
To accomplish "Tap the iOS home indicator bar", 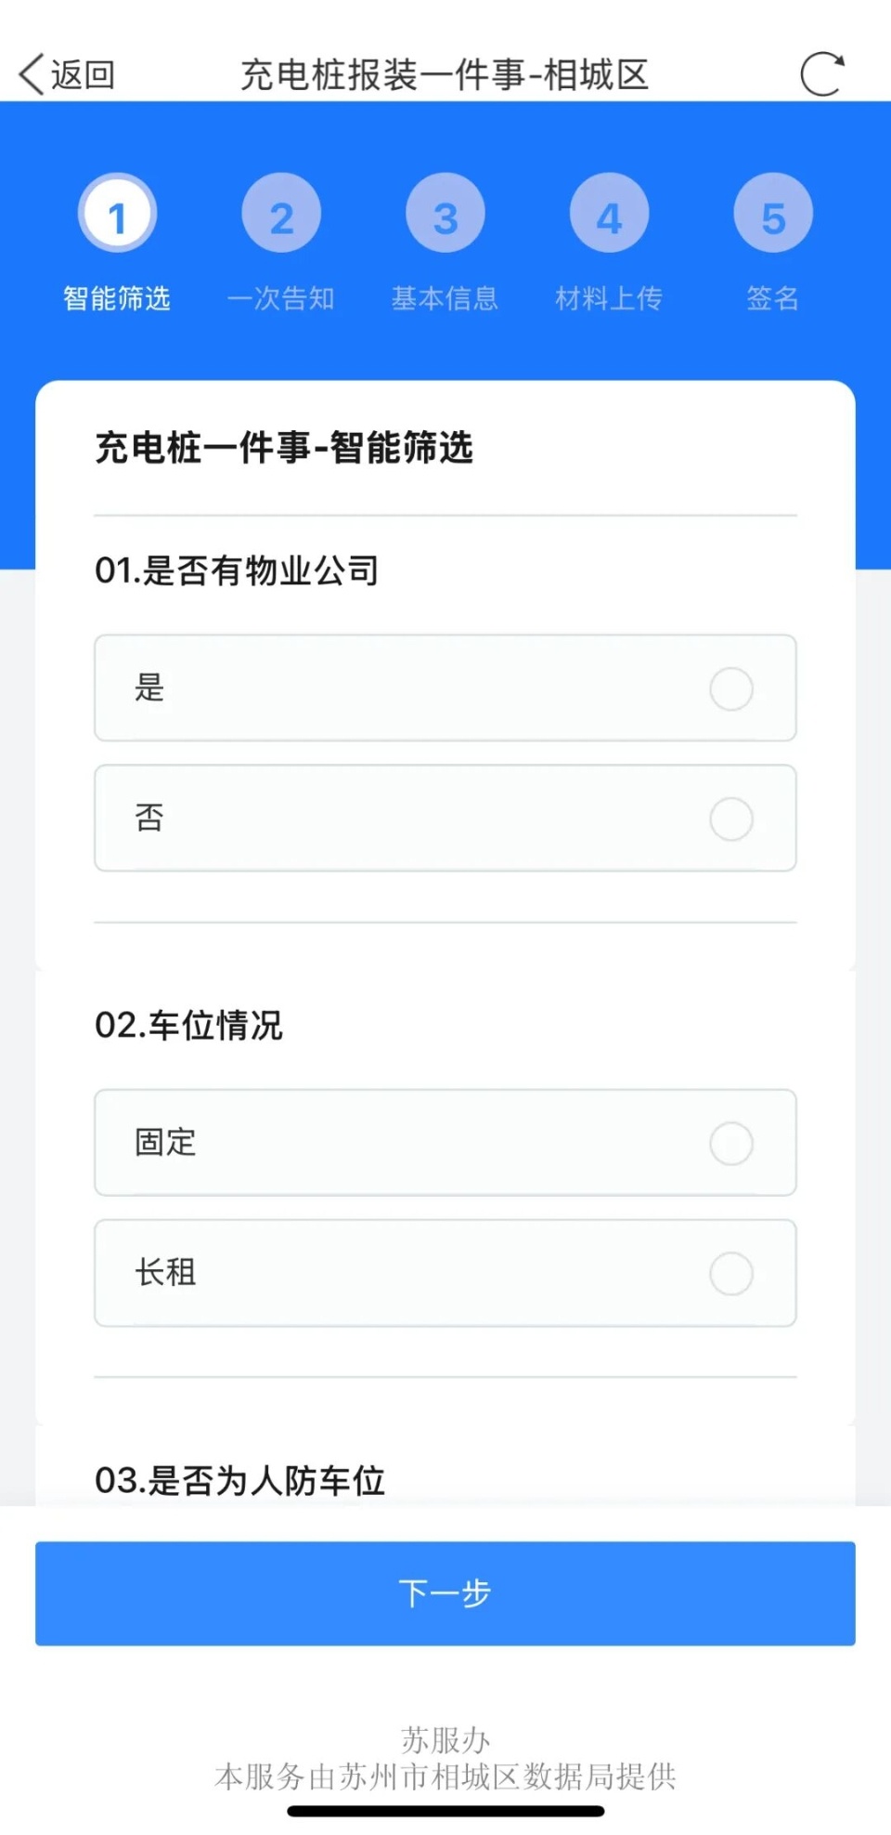I will (445, 1811).
